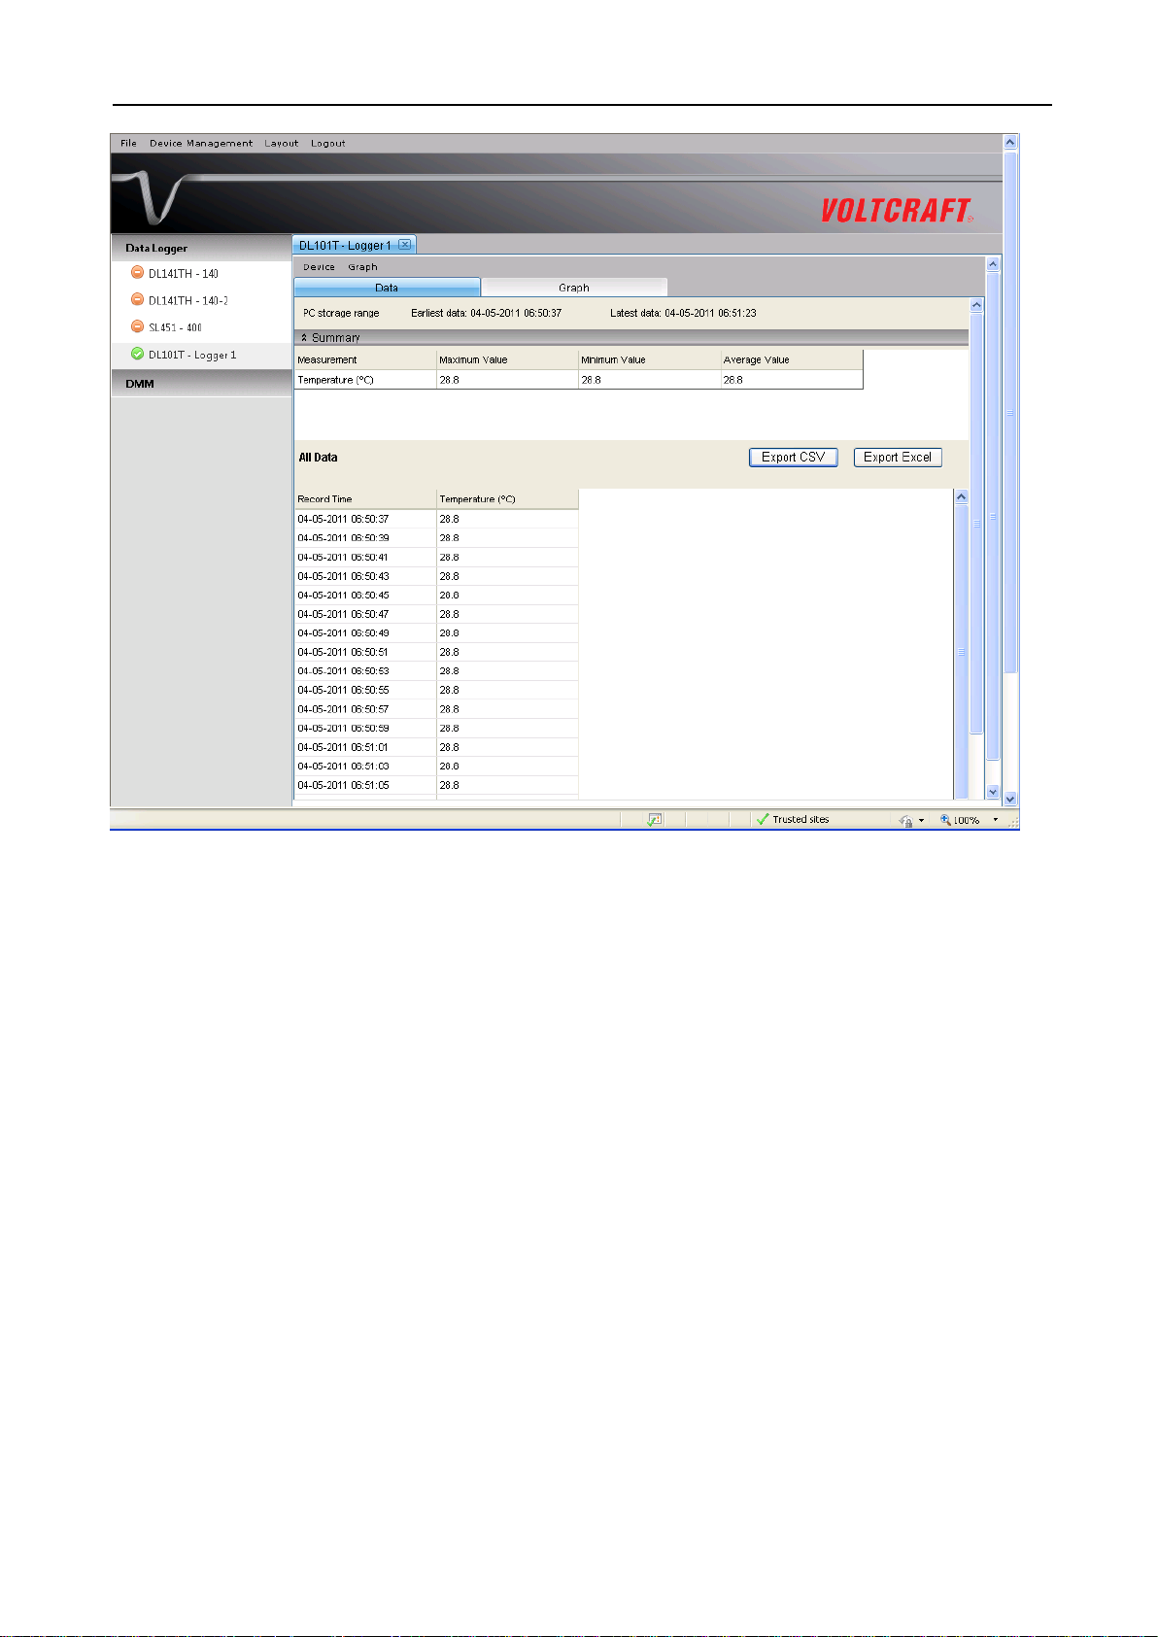Open the Device Management menu
Screen dimensions: 1158x1637
coord(201,143)
